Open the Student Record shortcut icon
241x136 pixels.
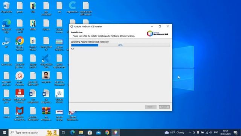[x=59, y=96]
